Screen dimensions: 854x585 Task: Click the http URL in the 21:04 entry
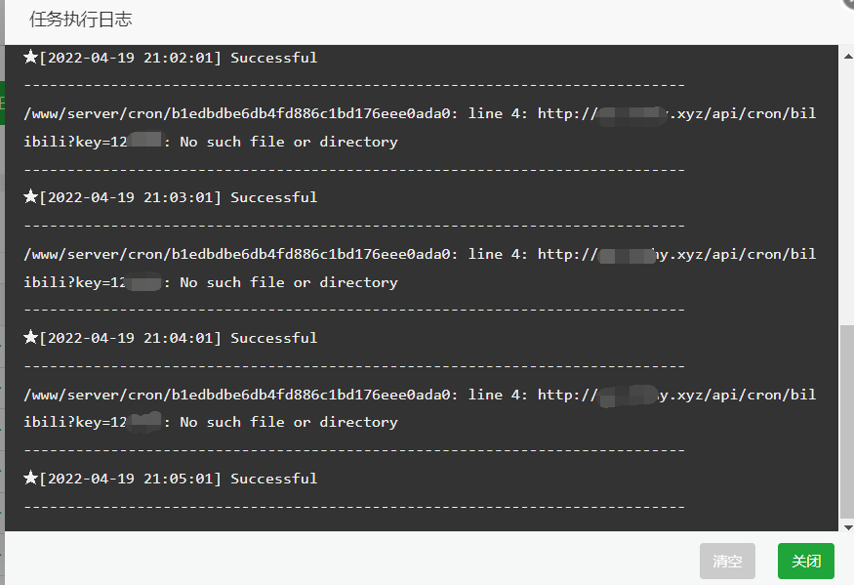tap(677, 395)
